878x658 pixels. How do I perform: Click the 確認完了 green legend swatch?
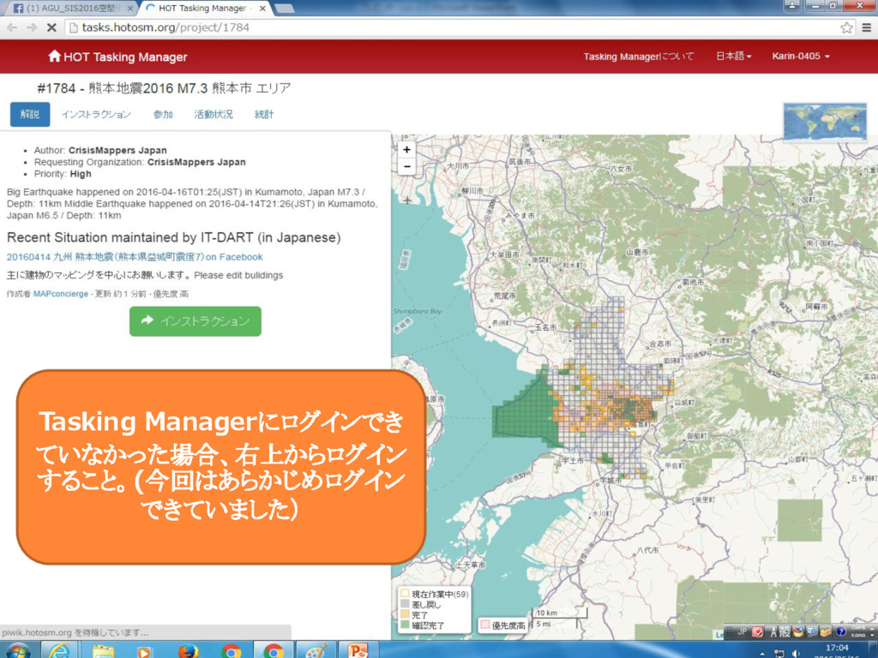point(405,625)
